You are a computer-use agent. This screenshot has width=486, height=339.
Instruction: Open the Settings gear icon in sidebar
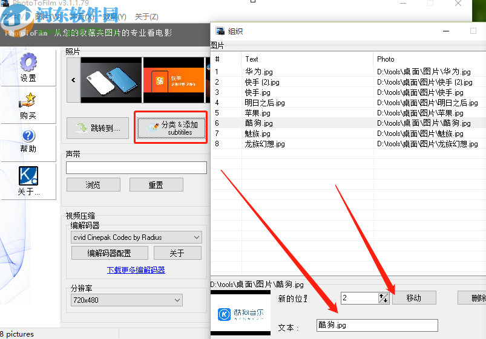pyautogui.click(x=28, y=67)
